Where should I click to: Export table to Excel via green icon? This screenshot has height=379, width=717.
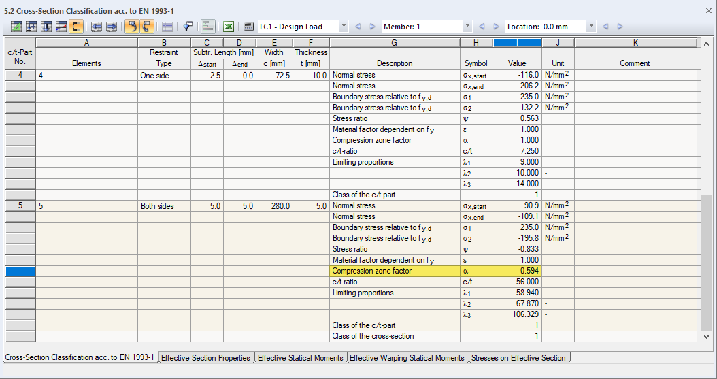(229, 27)
